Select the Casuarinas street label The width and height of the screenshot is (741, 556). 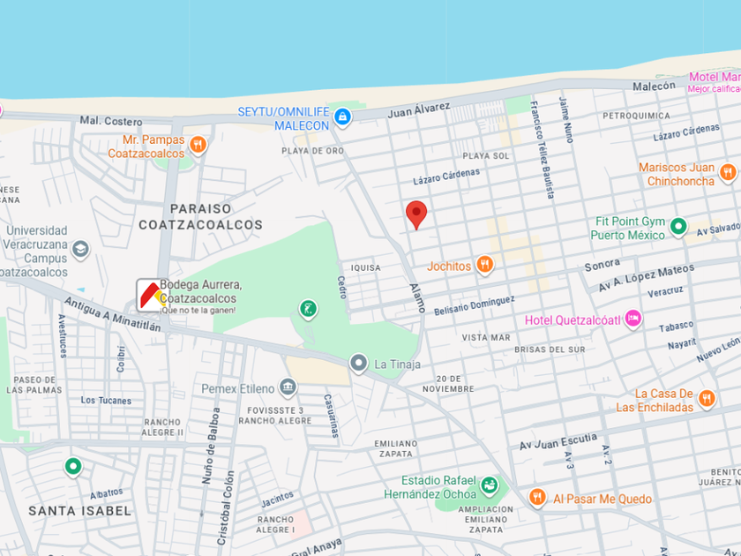coord(332,416)
